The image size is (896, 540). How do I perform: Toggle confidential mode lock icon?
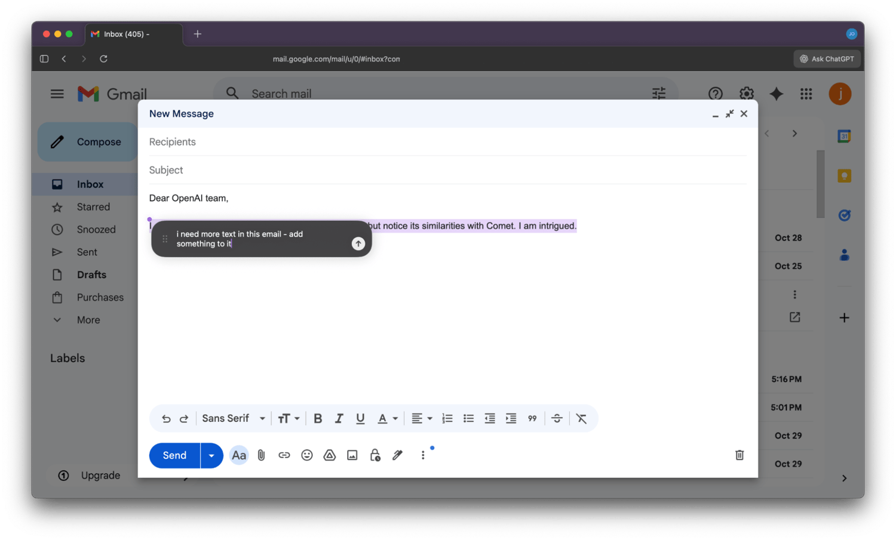pos(375,455)
